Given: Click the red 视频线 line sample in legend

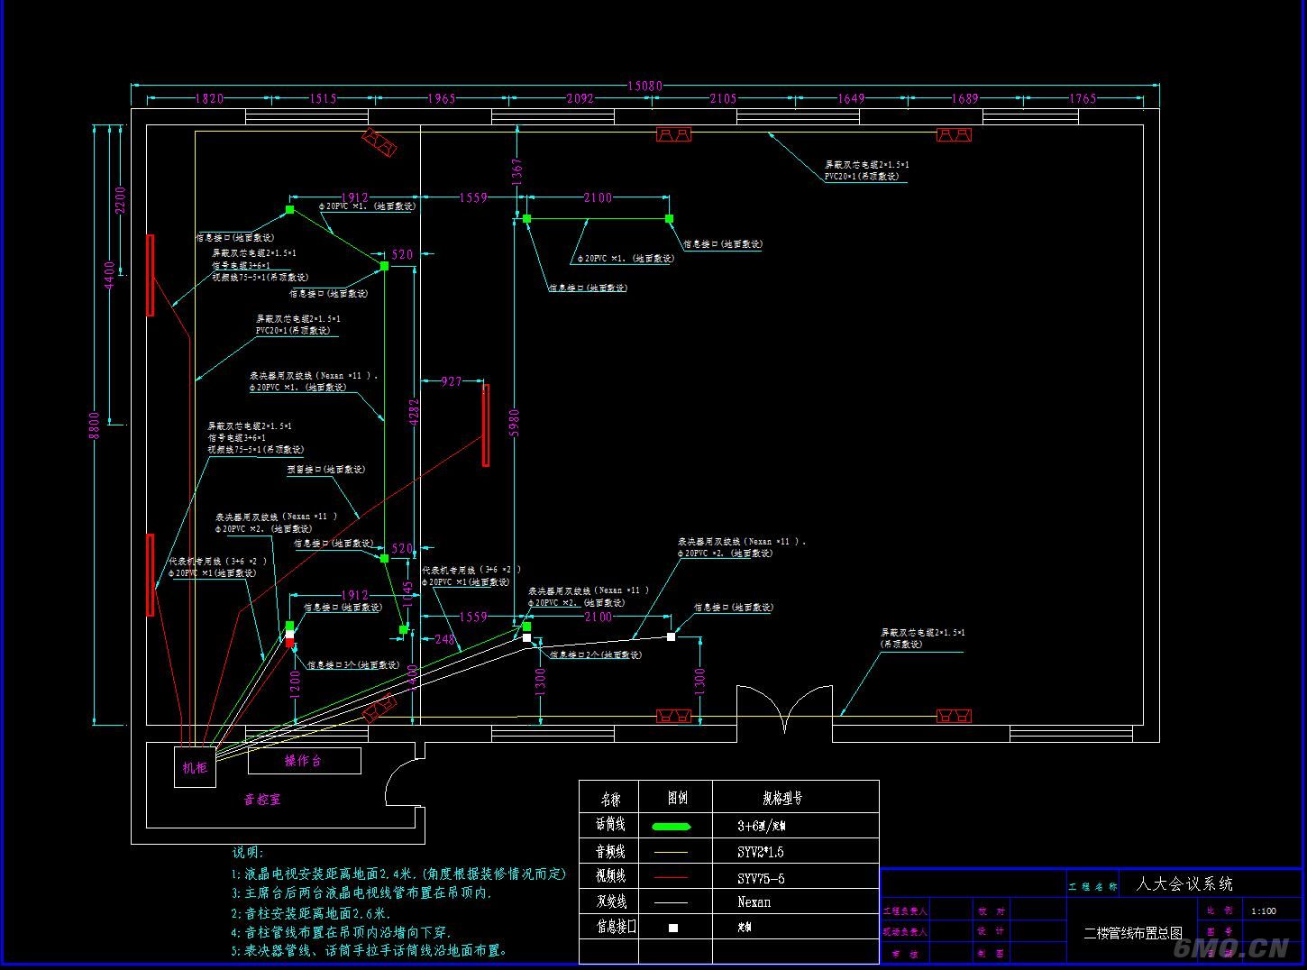Looking at the screenshot, I should [670, 877].
